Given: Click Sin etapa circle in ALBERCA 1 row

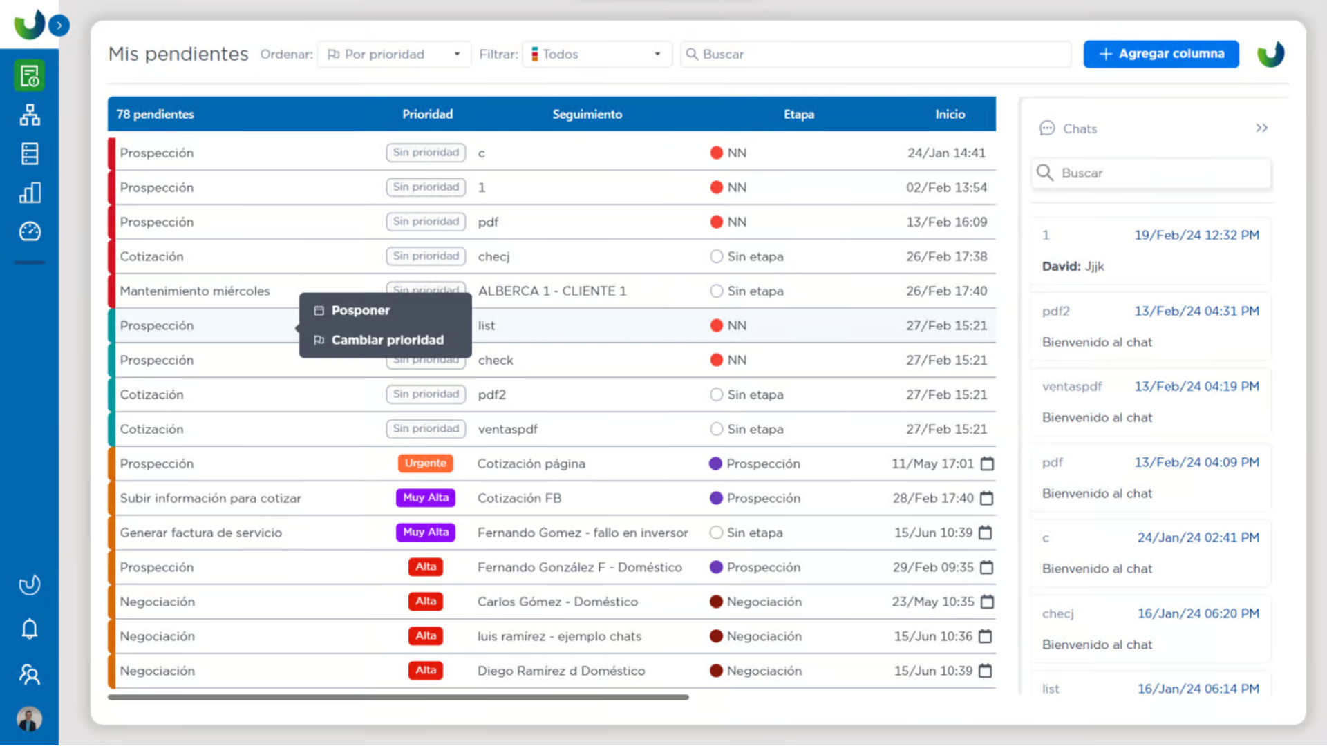Looking at the screenshot, I should pos(717,291).
